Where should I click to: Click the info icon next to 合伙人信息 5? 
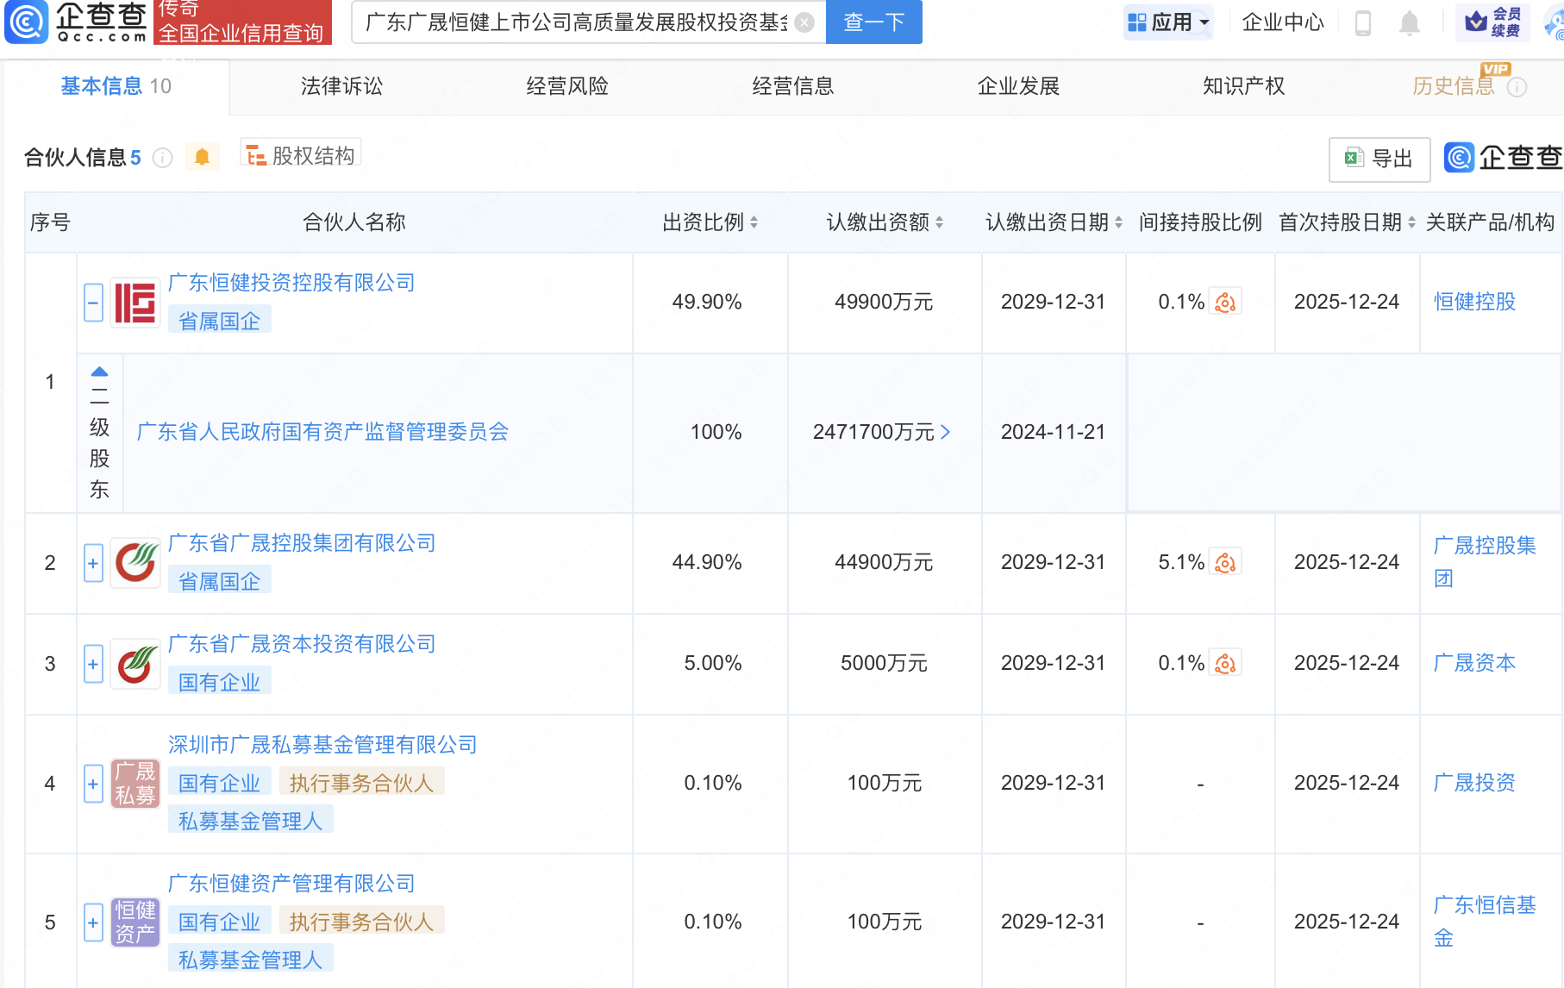pyautogui.click(x=162, y=158)
